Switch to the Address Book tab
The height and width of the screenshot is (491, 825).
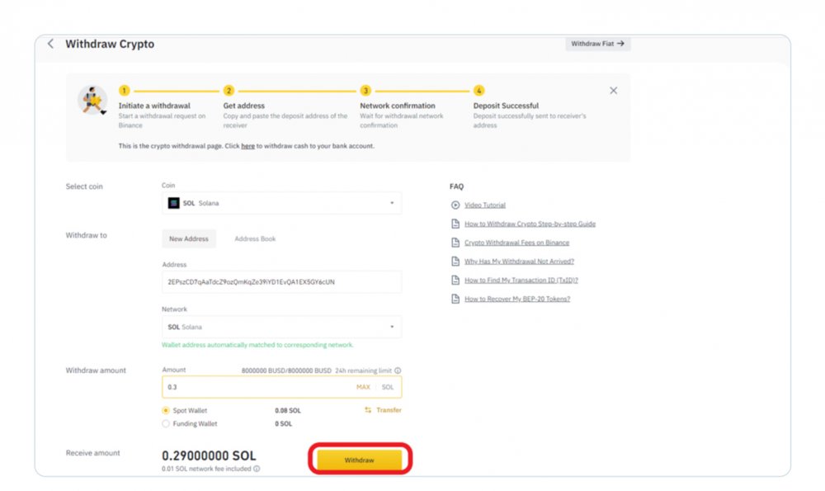[255, 239]
